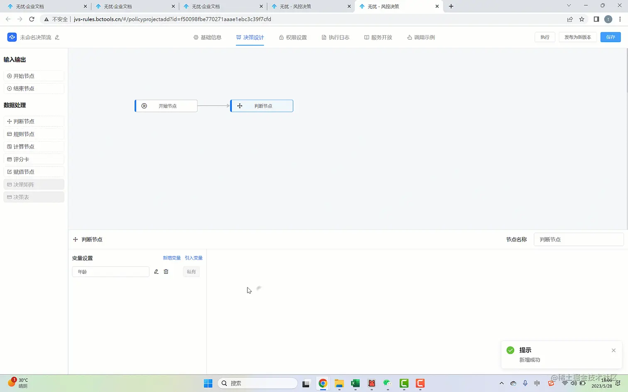The image size is (628, 392).
Task: Expand the tab search dropdown arrow
Action: click(569, 6)
